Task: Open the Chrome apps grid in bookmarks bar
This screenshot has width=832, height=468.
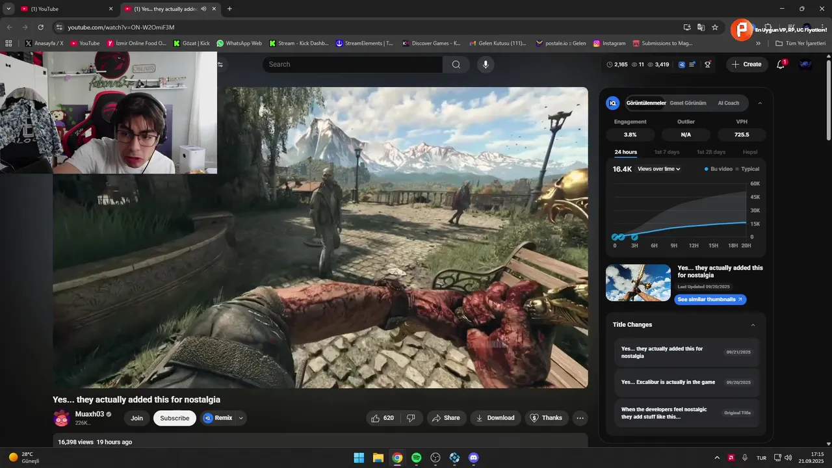Action: [x=8, y=44]
